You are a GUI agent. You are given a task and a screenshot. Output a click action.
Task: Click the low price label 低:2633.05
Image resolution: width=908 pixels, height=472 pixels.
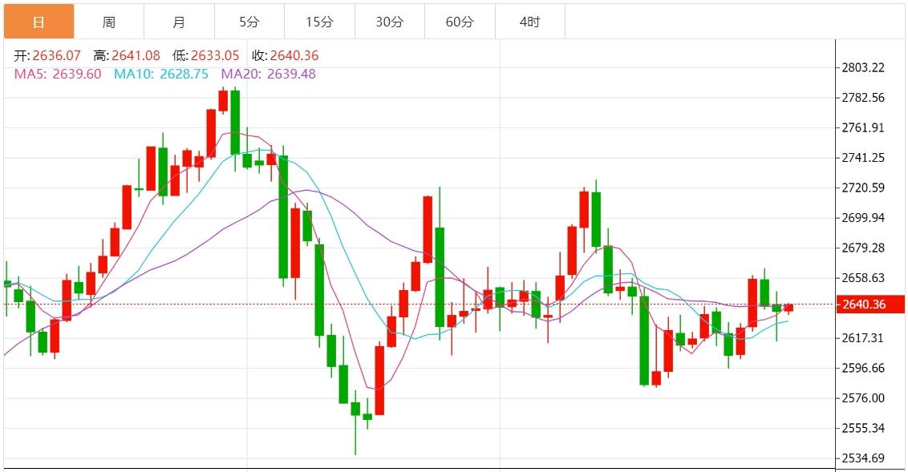coord(205,55)
